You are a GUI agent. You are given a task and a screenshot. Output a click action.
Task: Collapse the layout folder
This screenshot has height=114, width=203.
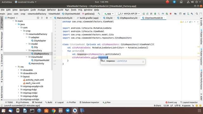pos(18,77)
